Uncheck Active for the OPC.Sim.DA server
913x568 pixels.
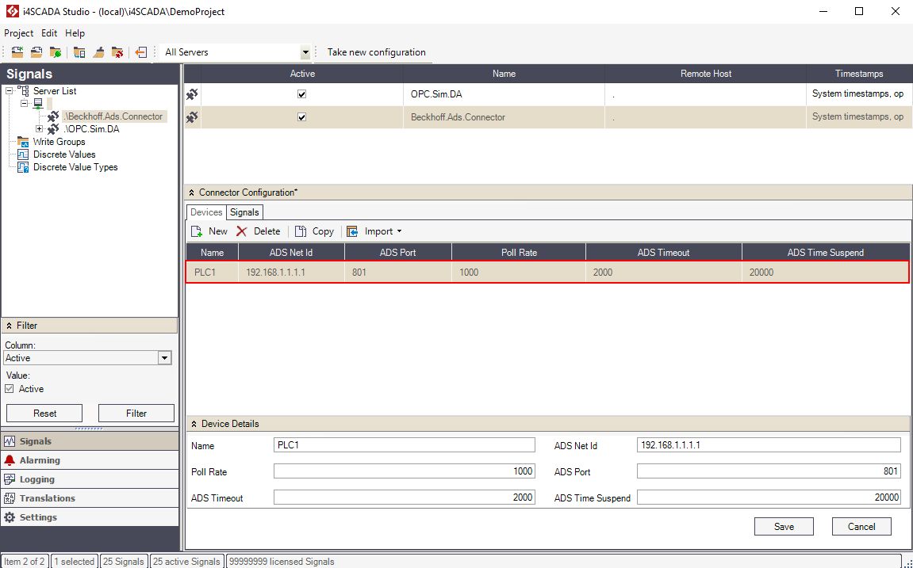point(302,93)
